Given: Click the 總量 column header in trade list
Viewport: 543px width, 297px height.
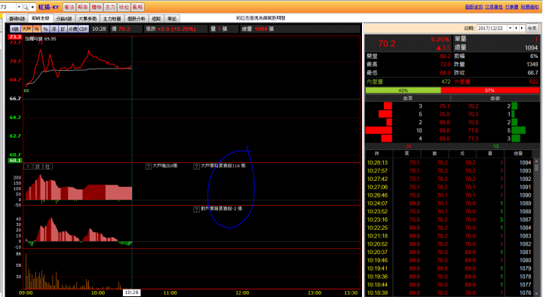Looking at the screenshot, I should point(518,153).
